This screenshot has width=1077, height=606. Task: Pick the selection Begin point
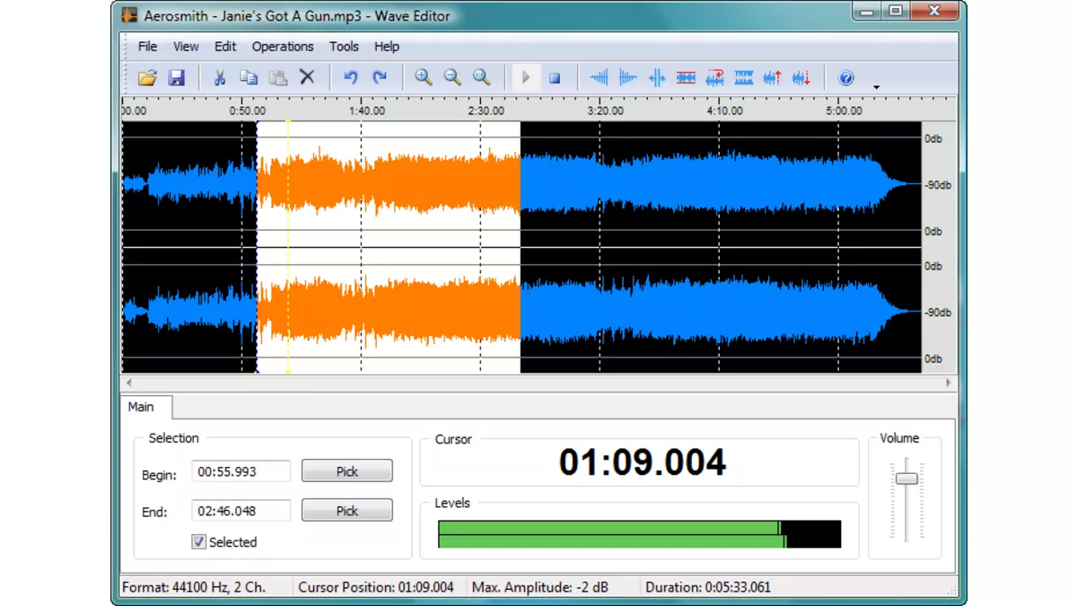click(x=346, y=470)
